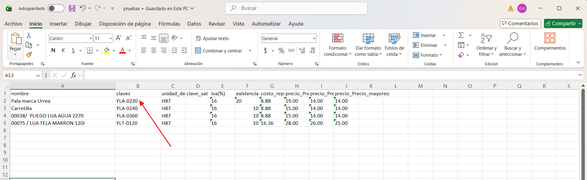
Task: Align text to top
Action: click(144, 38)
